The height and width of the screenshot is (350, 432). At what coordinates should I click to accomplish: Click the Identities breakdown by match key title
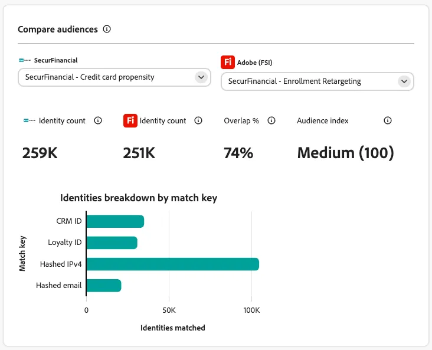click(139, 198)
